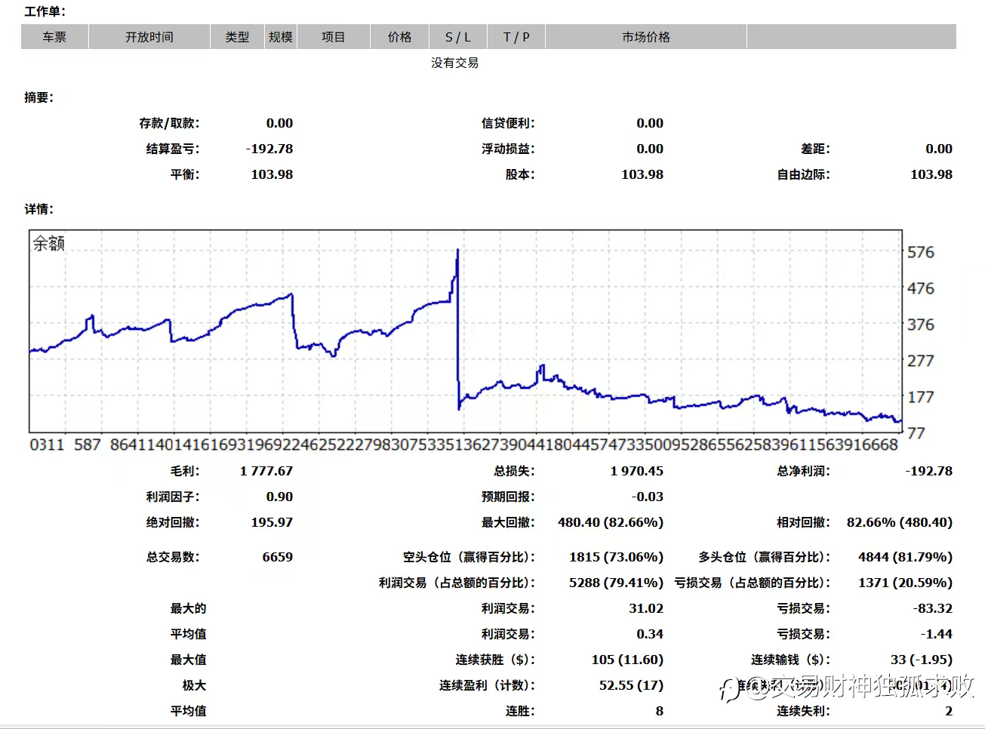
Task: Click the 开放时间 column header
Action: coord(149,37)
